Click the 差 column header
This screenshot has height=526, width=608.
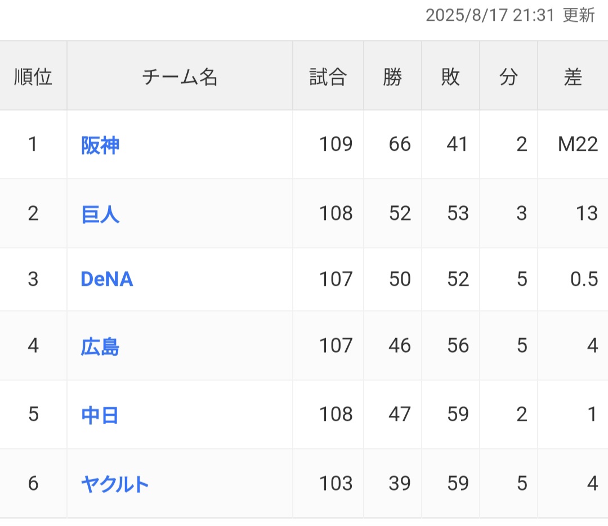573,77
